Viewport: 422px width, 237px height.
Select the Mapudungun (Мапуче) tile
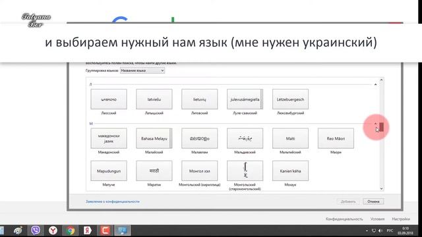click(x=109, y=171)
